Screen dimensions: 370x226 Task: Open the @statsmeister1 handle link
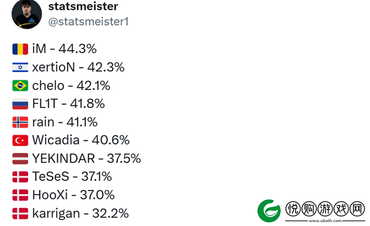pos(88,22)
